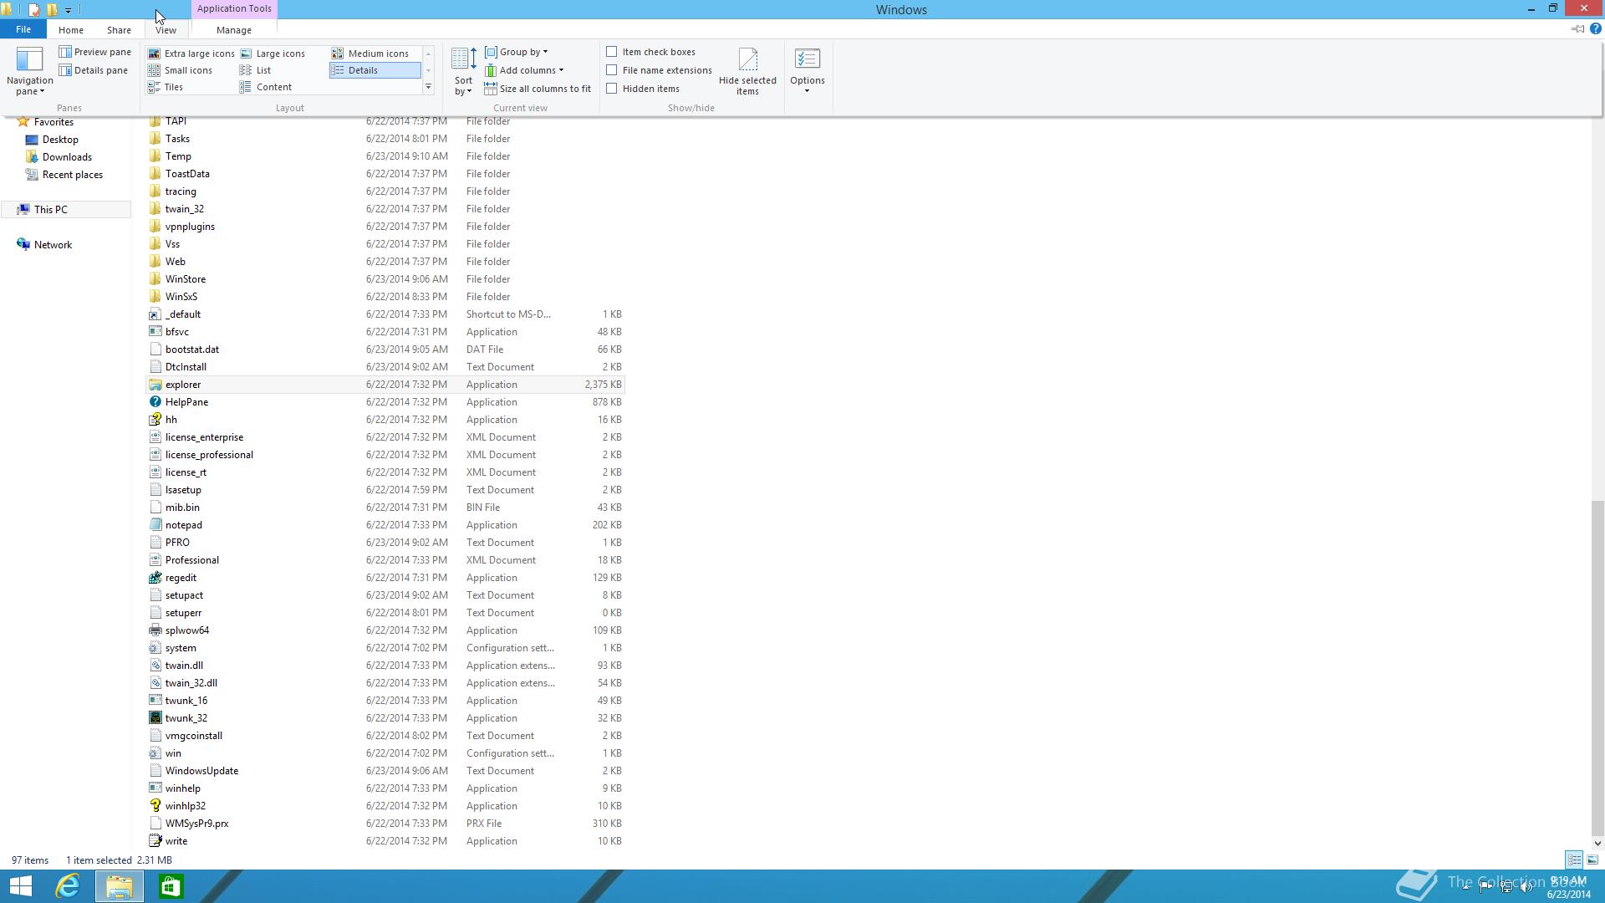The width and height of the screenshot is (1605, 903).
Task: Select the license_professional XML document
Action: (385, 455)
